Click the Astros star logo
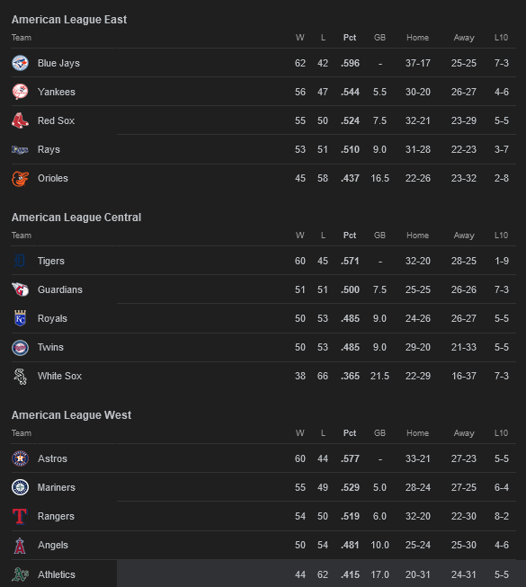526x587 pixels. (x=20, y=458)
